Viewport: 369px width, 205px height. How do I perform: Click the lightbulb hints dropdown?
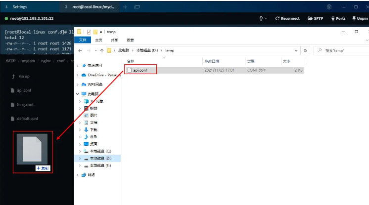263,18
